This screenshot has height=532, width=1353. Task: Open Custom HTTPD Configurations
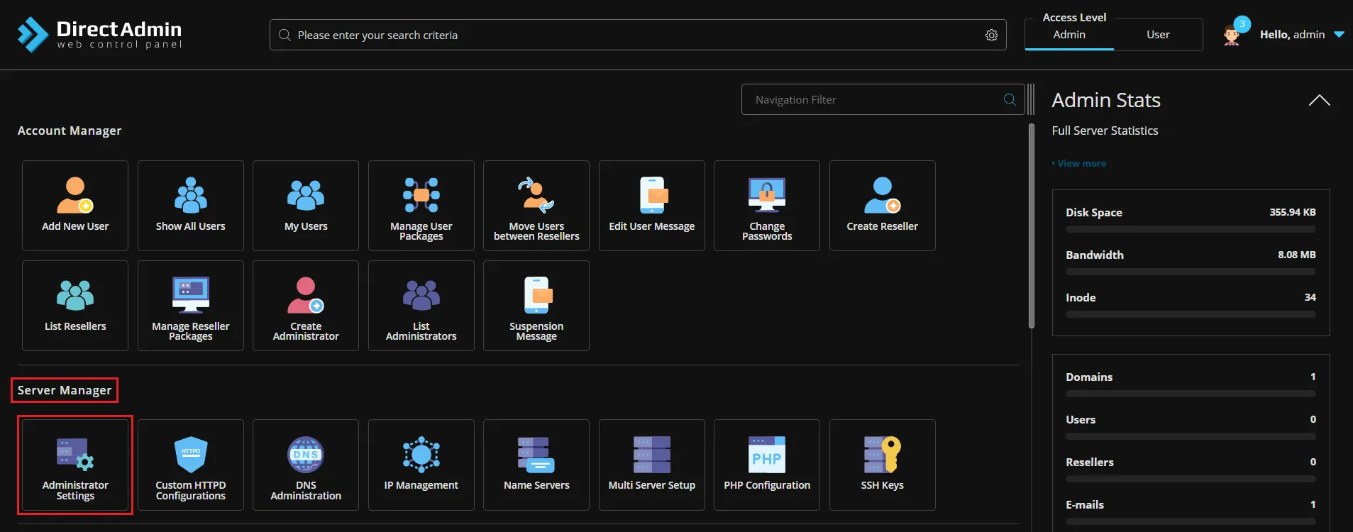pos(190,465)
